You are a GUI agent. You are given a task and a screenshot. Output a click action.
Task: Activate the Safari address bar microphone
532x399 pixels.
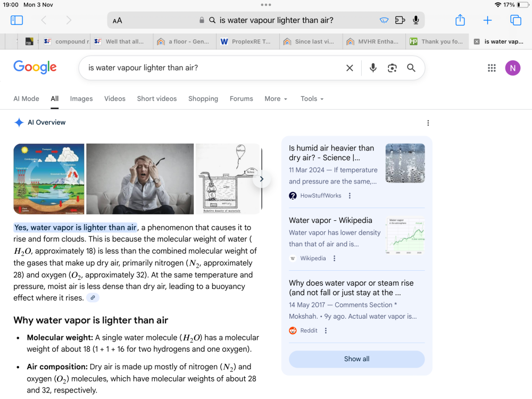[x=415, y=20]
